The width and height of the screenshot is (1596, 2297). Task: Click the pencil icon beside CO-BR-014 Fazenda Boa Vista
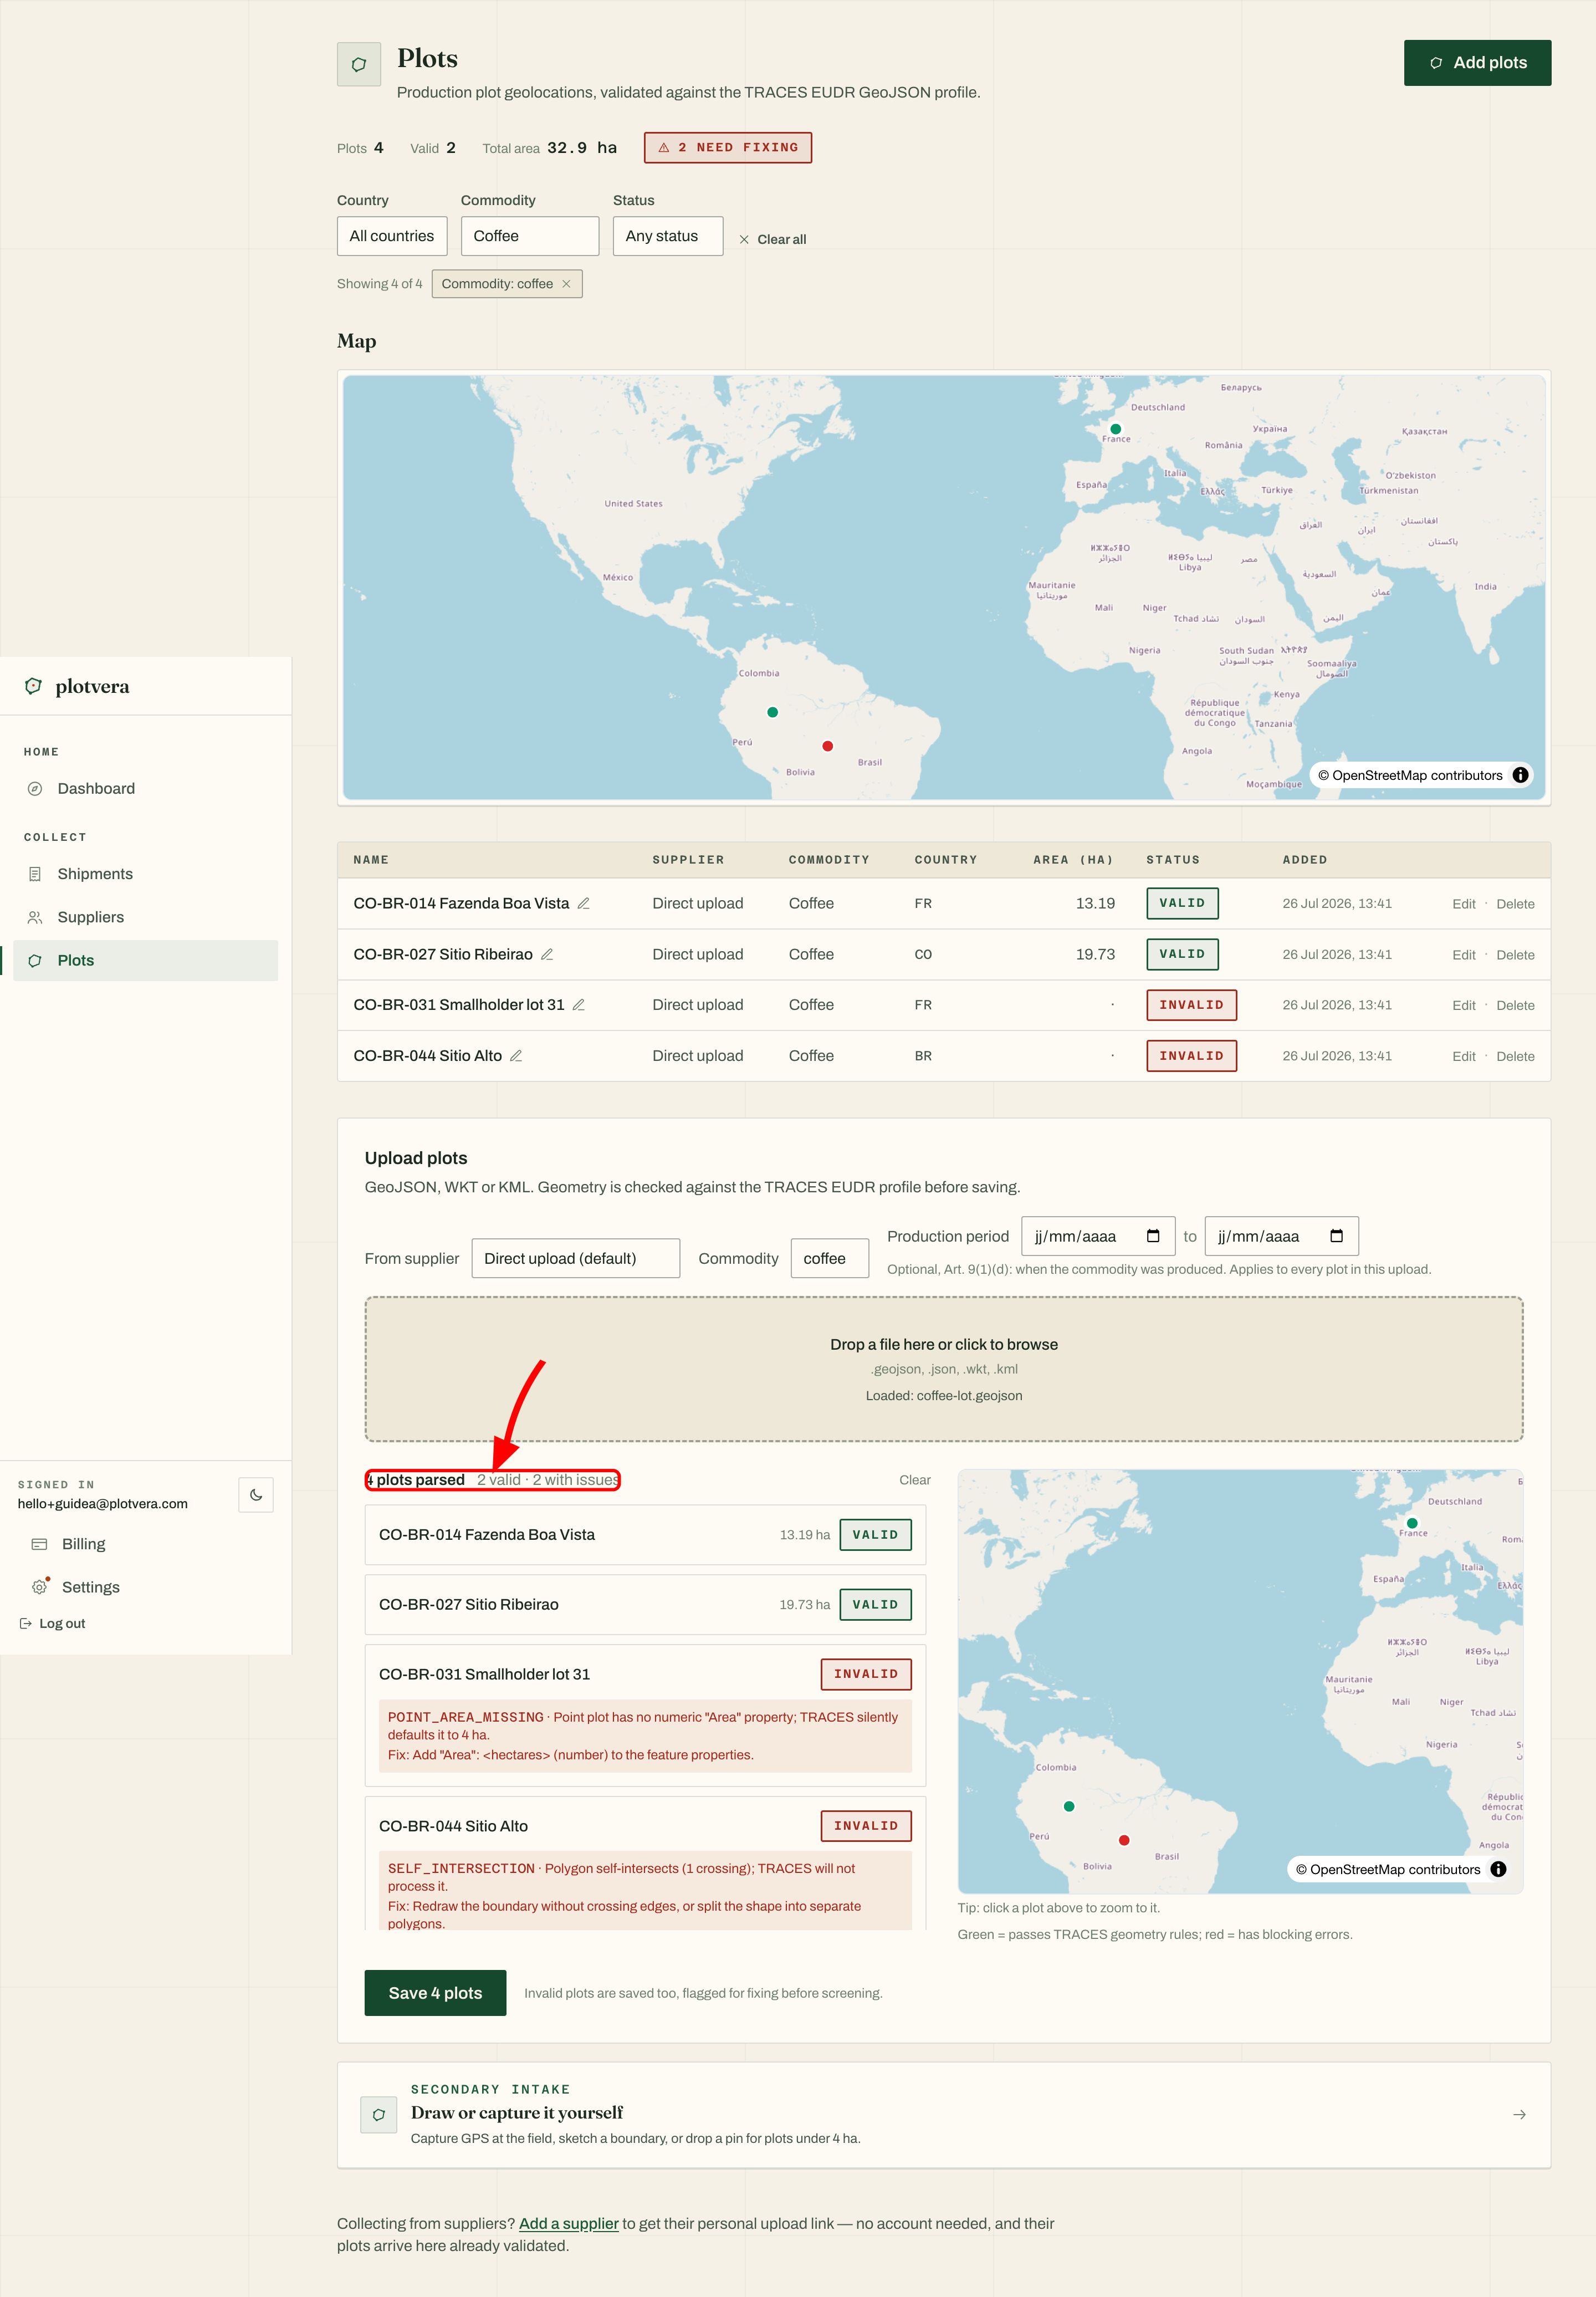pyautogui.click(x=584, y=903)
